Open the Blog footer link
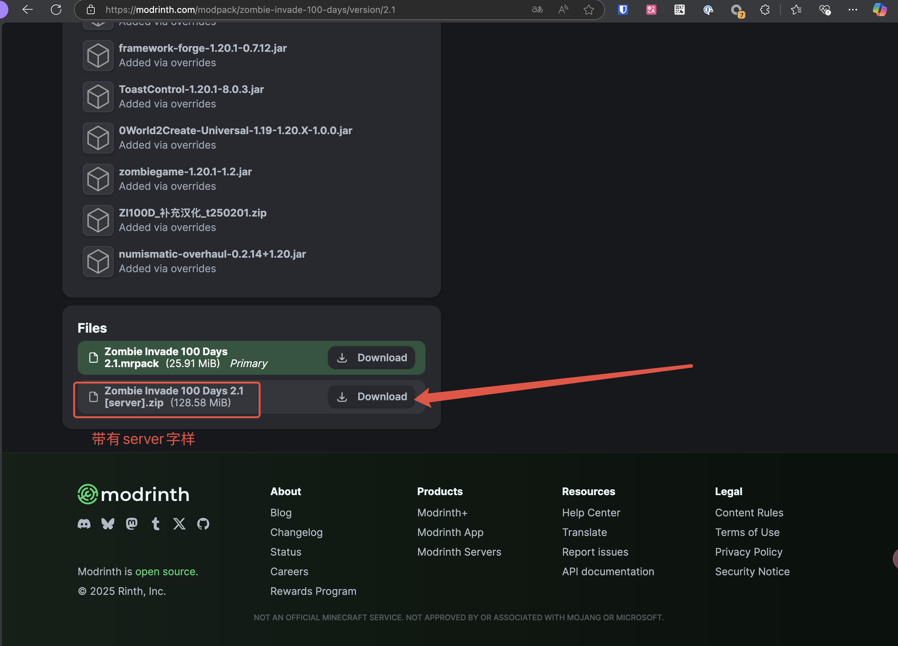The height and width of the screenshot is (646, 898). click(x=281, y=512)
